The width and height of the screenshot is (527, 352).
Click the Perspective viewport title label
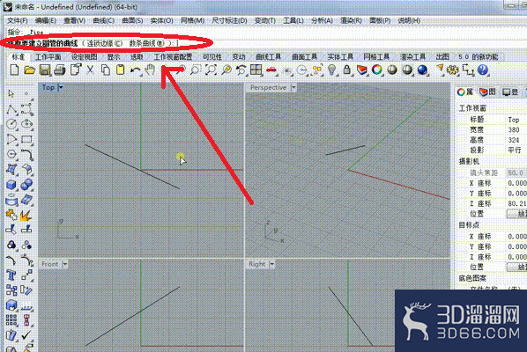click(x=268, y=88)
